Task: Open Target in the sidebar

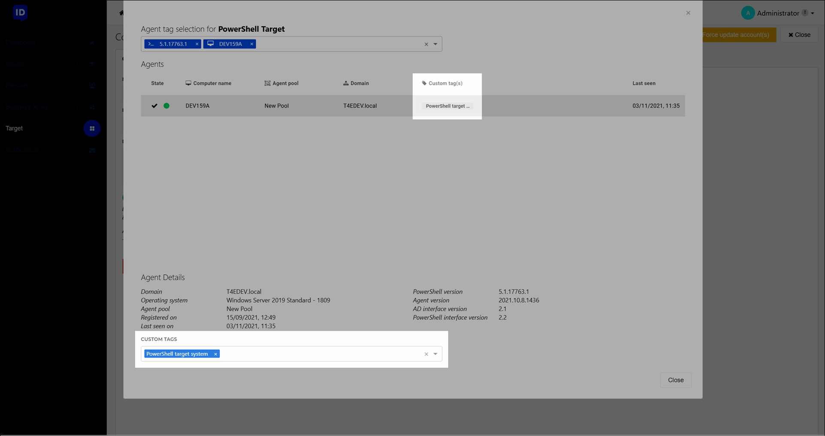Action: pos(14,128)
